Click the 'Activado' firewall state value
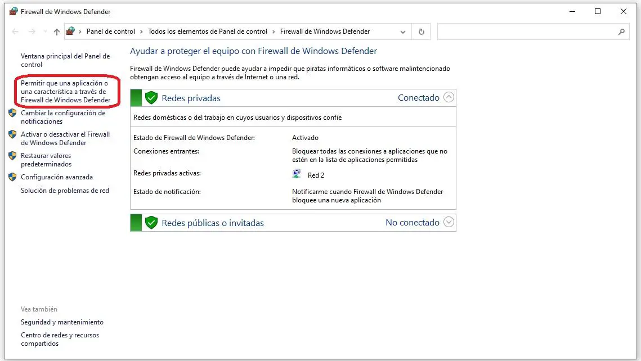Screen dimensions: 641x361 pos(305,138)
